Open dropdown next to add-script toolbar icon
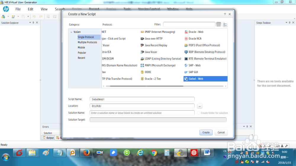The height and width of the screenshot is (166, 296). pyautogui.click(x=18, y=17)
